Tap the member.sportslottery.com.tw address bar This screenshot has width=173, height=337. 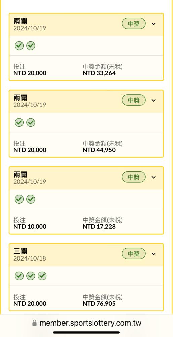[87, 323]
